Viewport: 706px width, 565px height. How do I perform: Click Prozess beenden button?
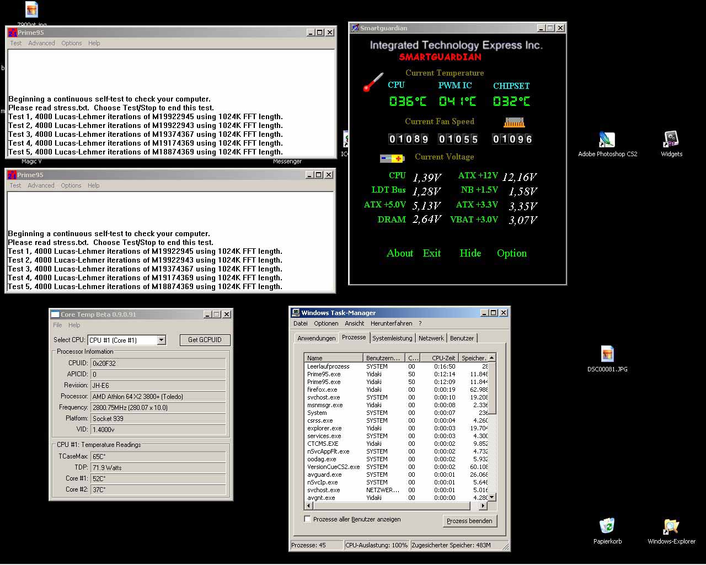tap(469, 521)
